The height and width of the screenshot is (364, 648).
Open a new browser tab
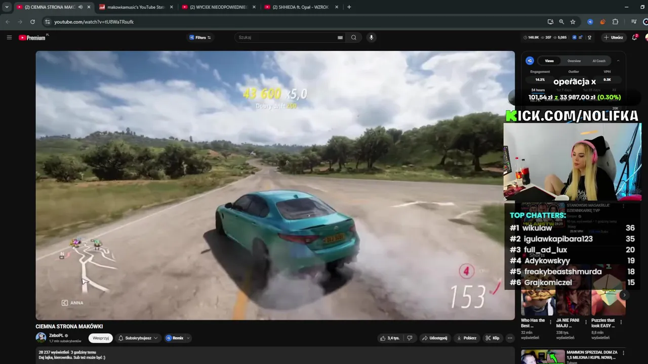(349, 7)
